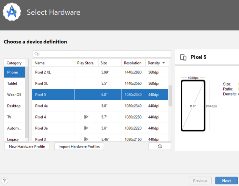
Task: Select the Tablet category
Action: (14, 83)
